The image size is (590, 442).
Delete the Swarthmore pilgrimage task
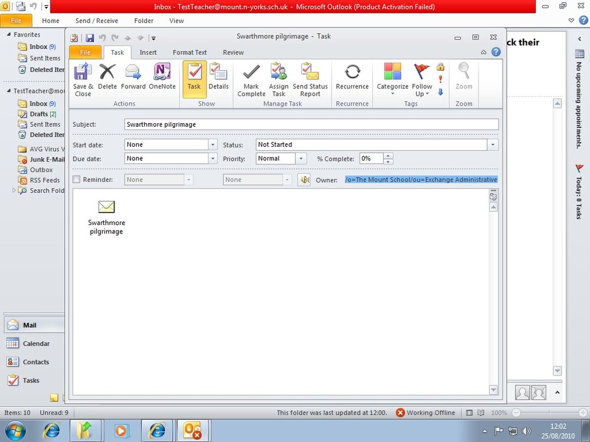(107, 77)
